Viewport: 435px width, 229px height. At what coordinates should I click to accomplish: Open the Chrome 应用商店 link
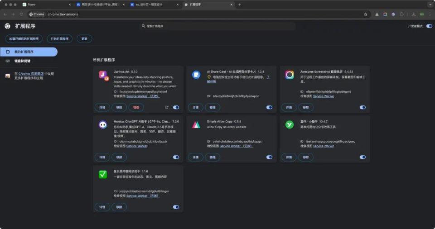(x=31, y=74)
